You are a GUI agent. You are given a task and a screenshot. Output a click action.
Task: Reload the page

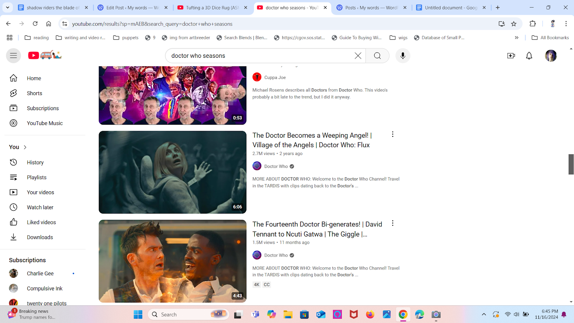point(35,24)
